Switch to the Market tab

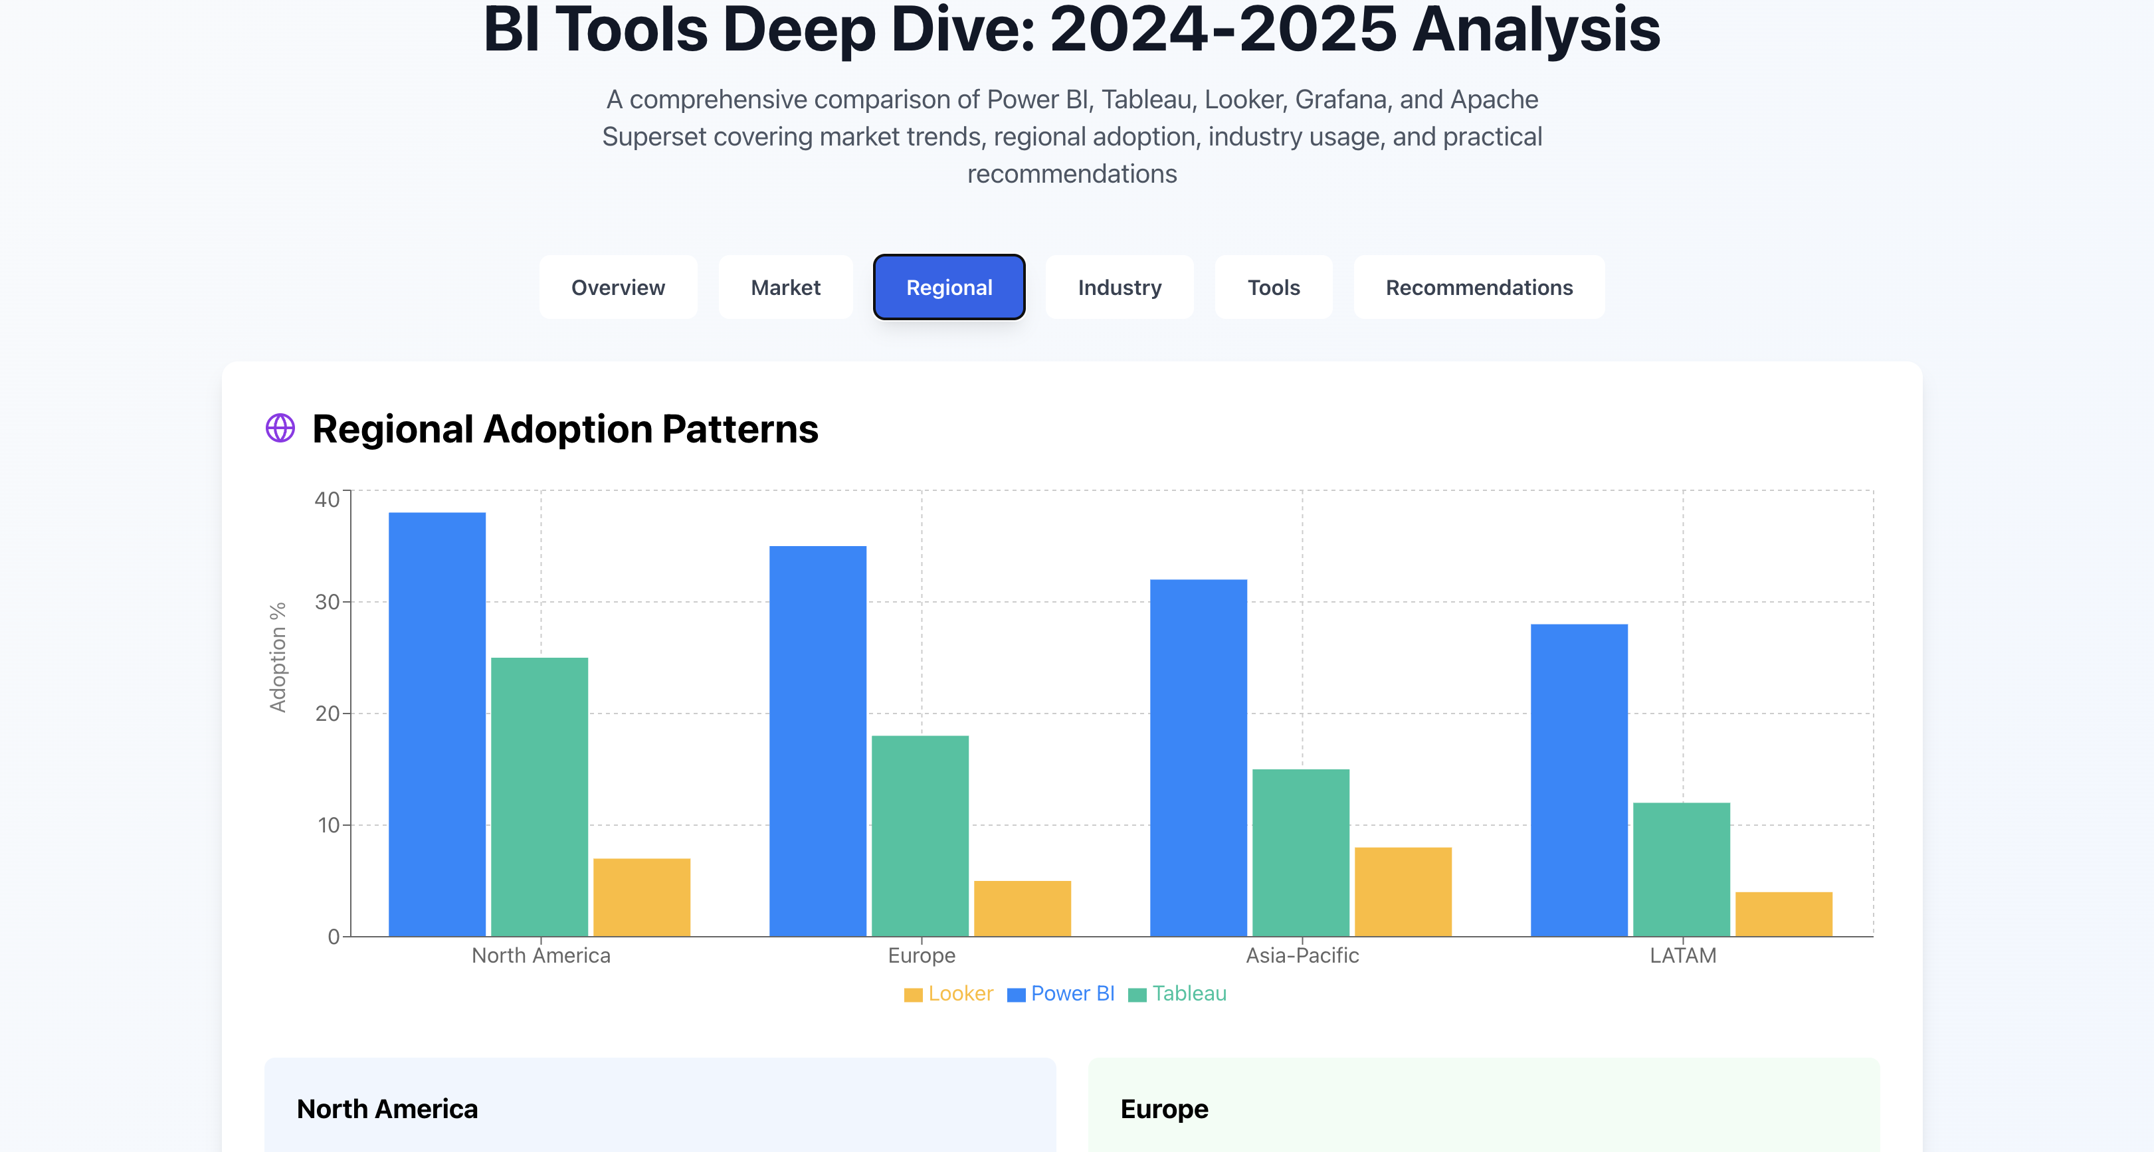(785, 288)
